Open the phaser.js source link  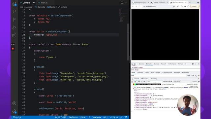(192, 84)
